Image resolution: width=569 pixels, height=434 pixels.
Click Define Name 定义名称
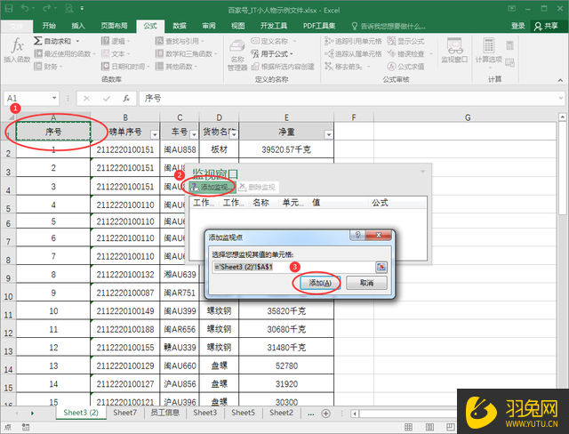coord(274,41)
